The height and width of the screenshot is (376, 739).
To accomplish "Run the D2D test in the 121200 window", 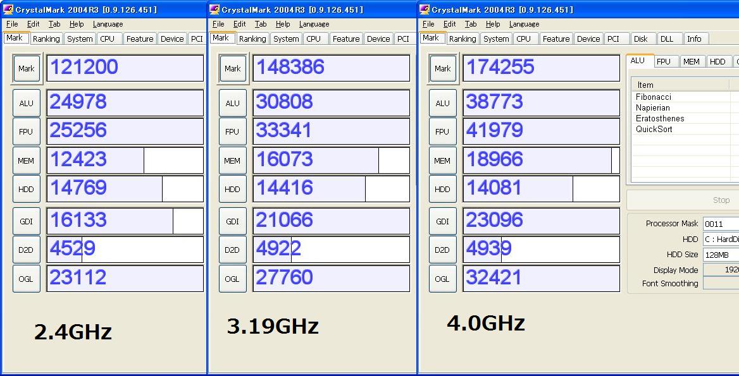I will pyautogui.click(x=27, y=250).
